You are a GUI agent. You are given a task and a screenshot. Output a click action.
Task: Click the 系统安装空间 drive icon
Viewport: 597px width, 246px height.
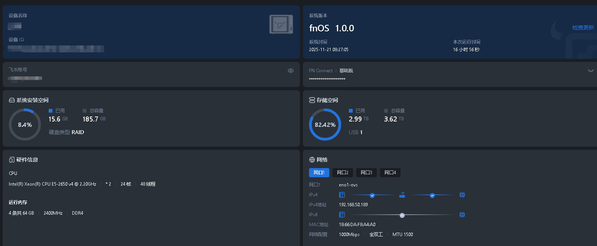pyautogui.click(x=12, y=100)
